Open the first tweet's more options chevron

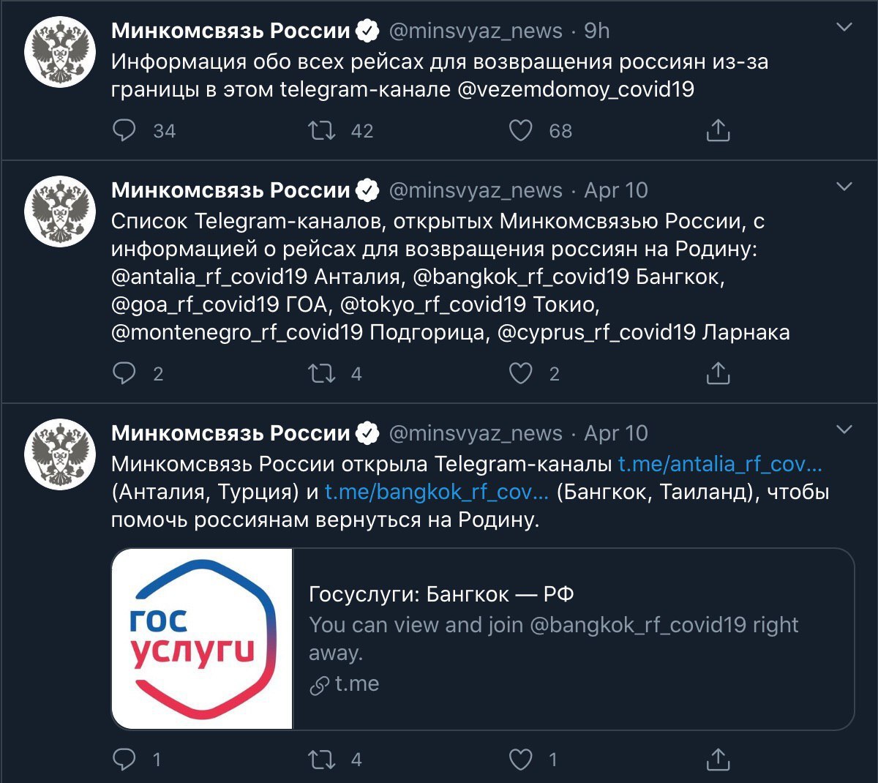pyautogui.click(x=844, y=28)
